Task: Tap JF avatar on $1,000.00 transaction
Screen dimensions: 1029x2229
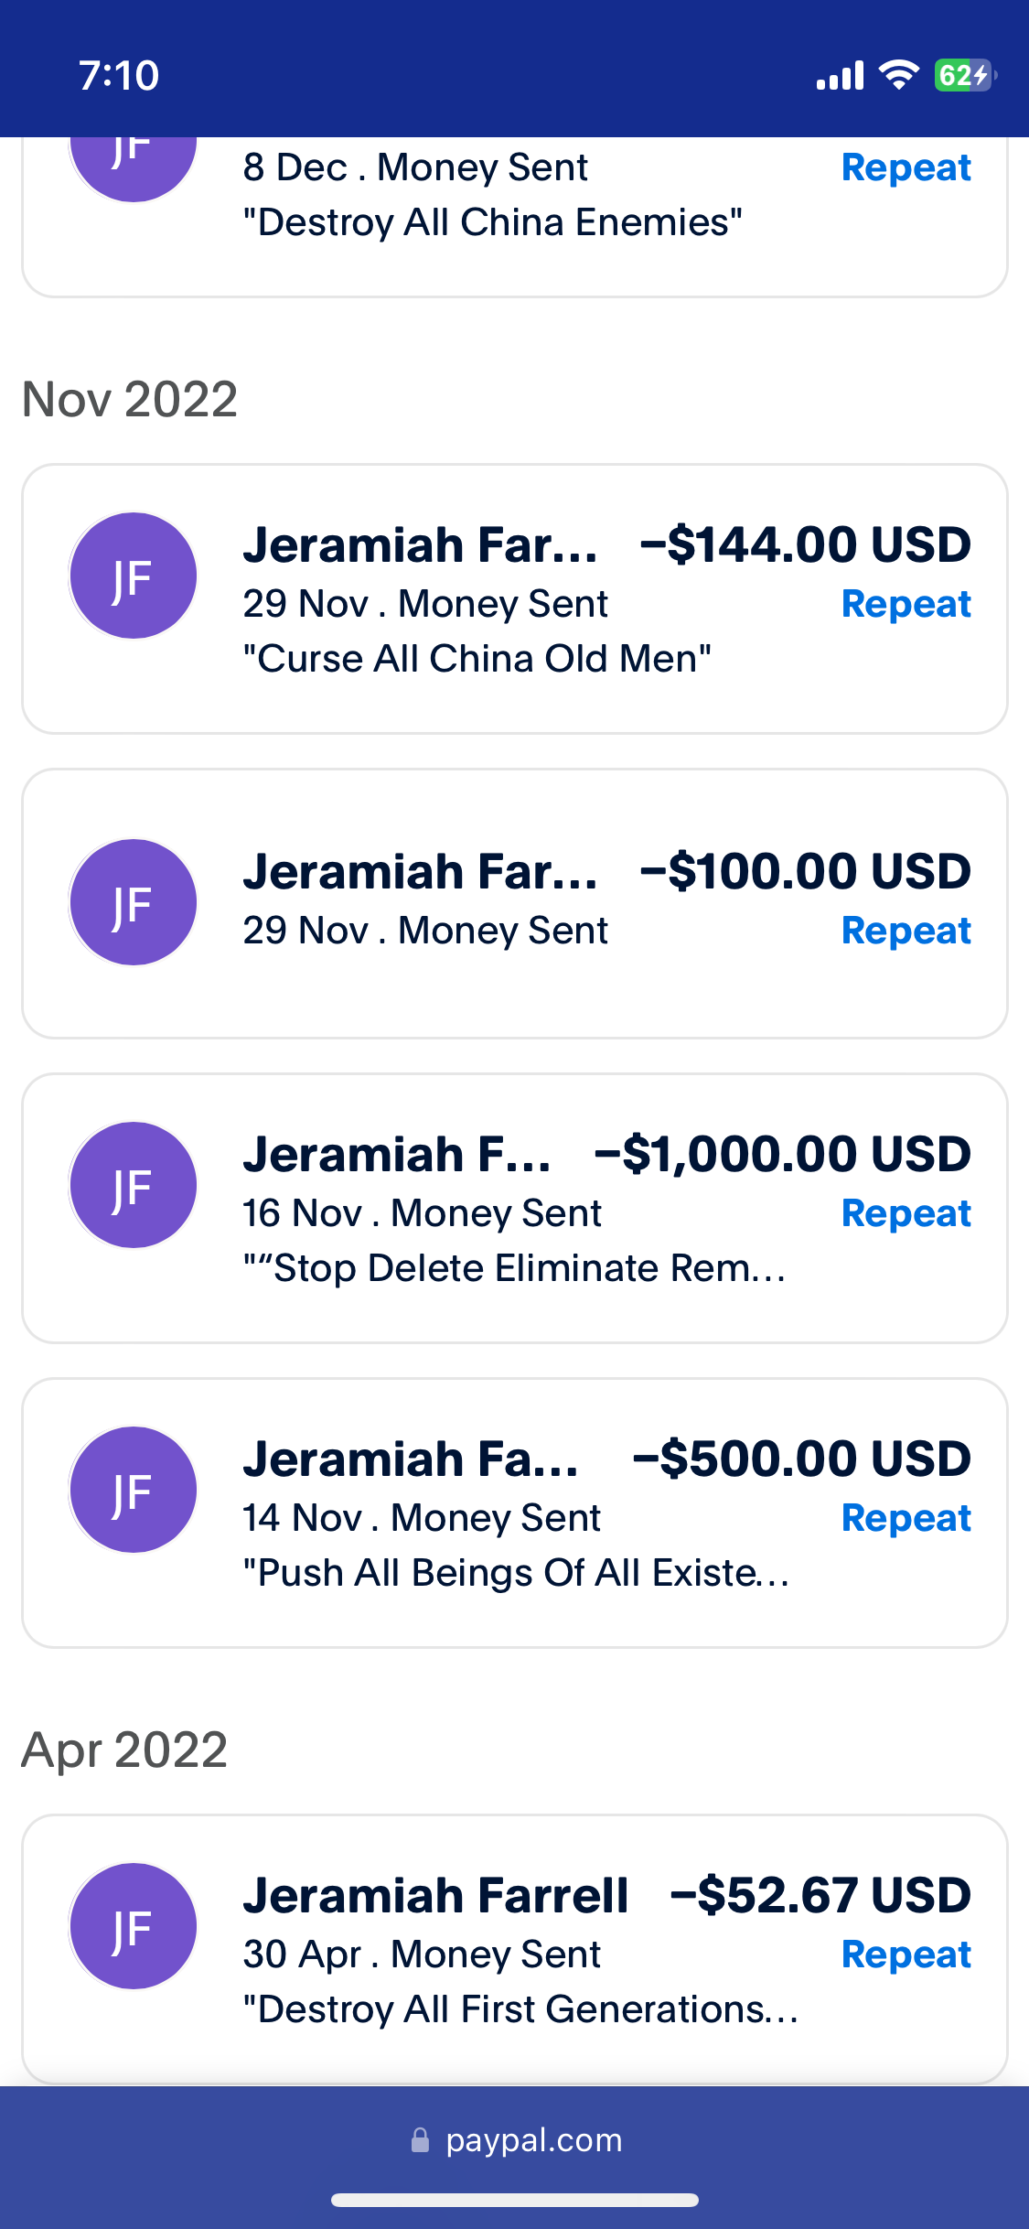Action: coord(134,1185)
